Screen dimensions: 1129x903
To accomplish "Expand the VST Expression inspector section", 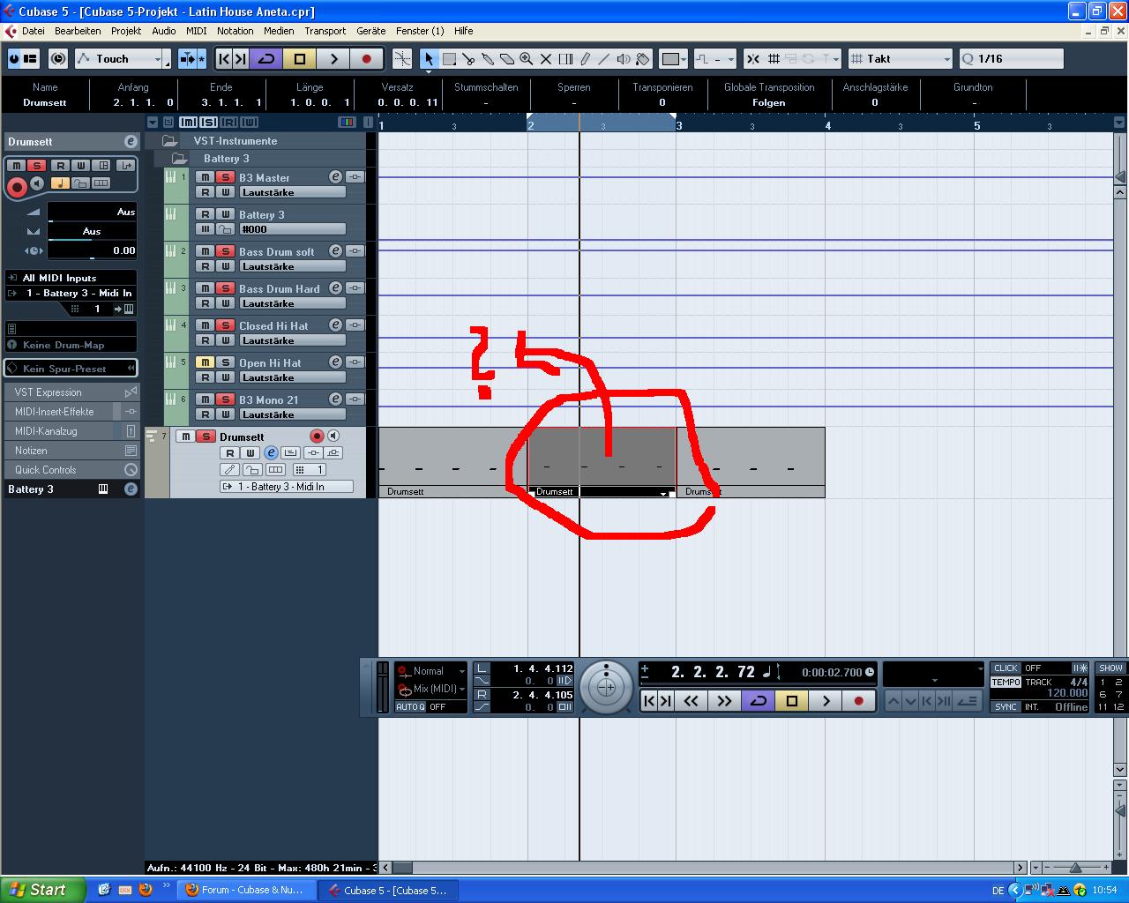I will tap(71, 392).
